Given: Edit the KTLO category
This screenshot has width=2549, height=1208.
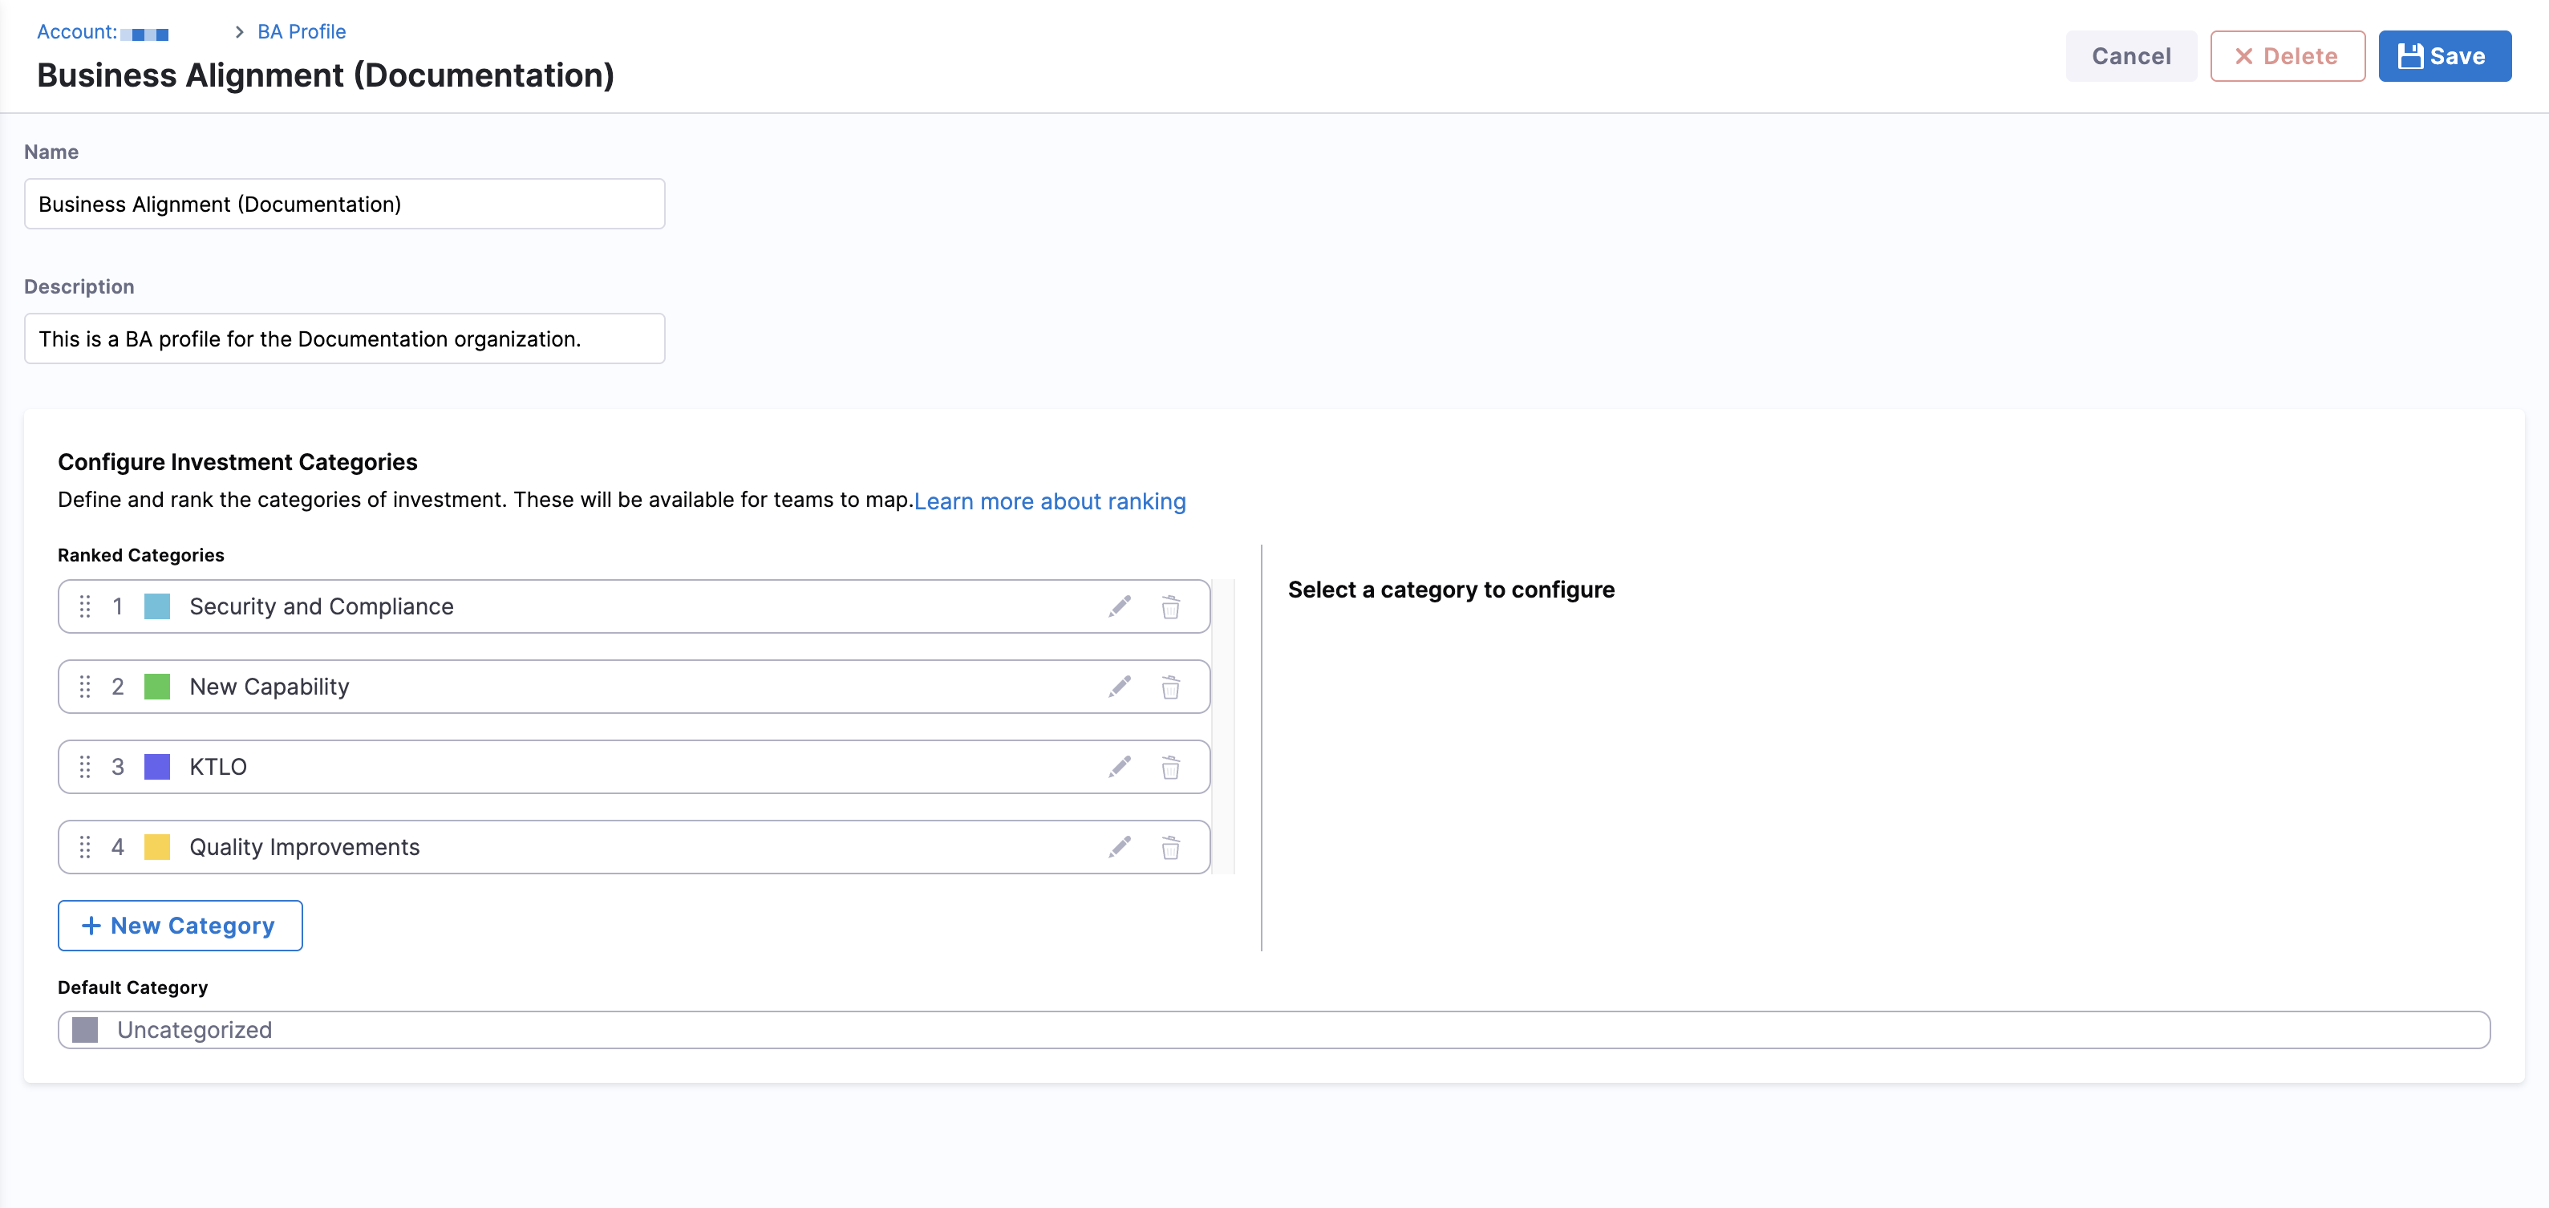Looking at the screenshot, I should coord(1119,767).
